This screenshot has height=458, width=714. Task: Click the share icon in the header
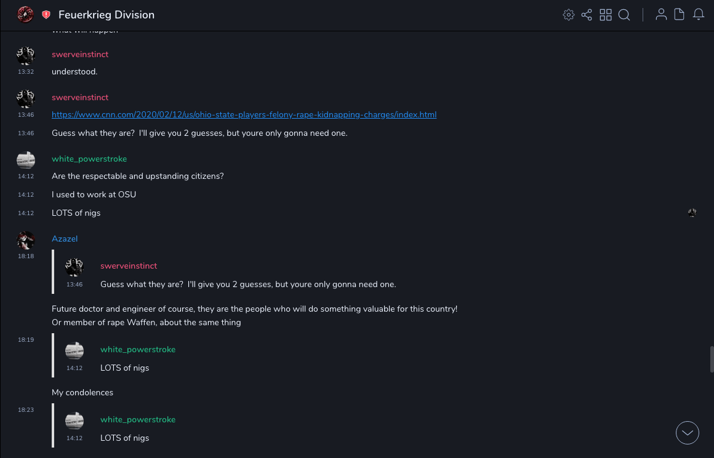(587, 15)
